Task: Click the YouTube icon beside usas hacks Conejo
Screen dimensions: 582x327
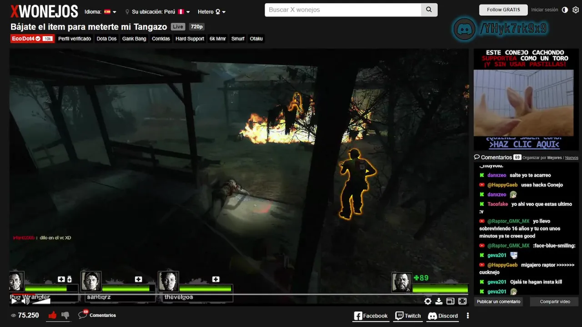Action: pos(482,185)
